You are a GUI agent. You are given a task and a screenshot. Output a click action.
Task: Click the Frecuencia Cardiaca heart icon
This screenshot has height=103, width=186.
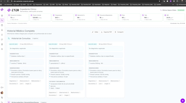tap(9, 15)
